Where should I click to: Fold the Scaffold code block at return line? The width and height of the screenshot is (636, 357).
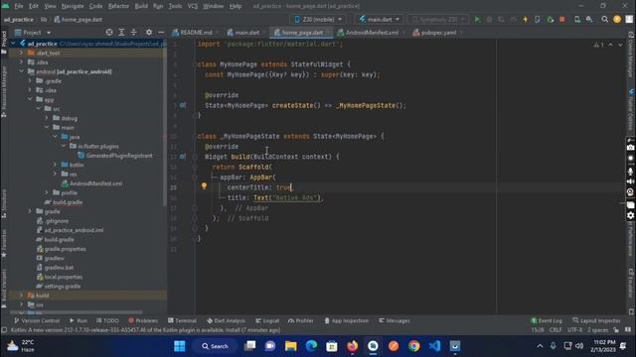point(195,167)
